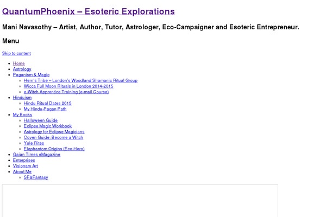This screenshot has height=217, width=326.
Task: Select the Eclipse Magic Workbook link
Action: (48, 126)
